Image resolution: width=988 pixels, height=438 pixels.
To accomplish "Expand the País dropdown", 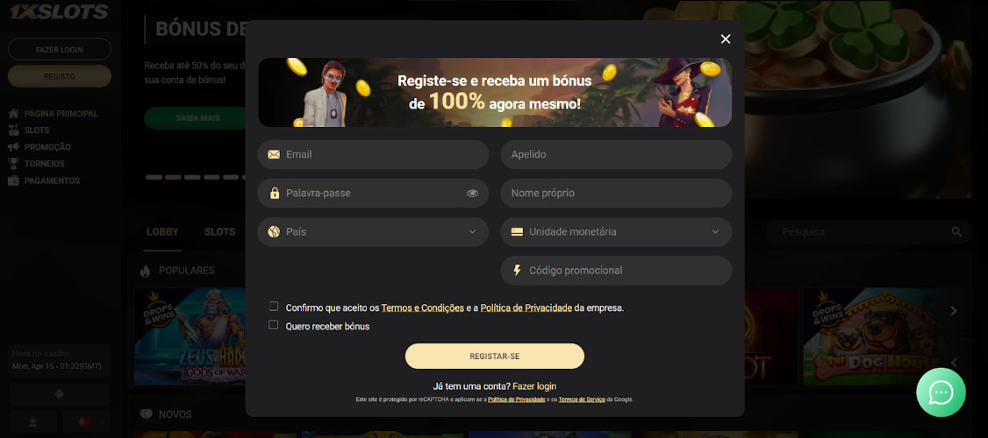I will [373, 231].
